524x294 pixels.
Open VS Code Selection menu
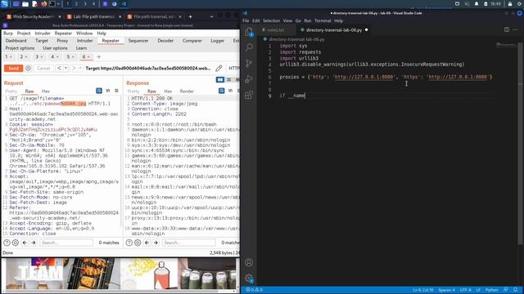point(271,20)
